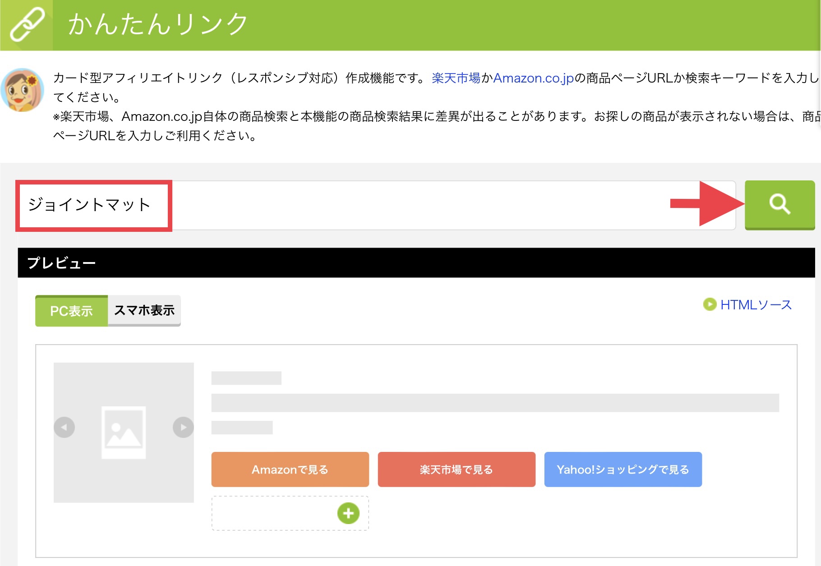Switch to スマホ表示 tab
The height and width of the screenshot is (566, 821).
[144, 311]
